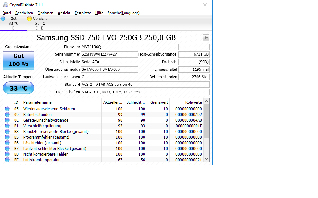
Task: Click status orb of Nicht korrigierbare Fehler row
Action: (x=7, y=154)
